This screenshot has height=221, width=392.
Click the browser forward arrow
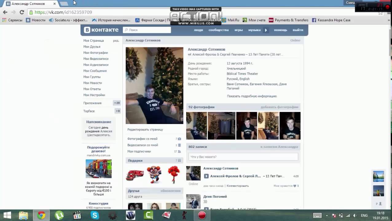[x=13, y=12]
